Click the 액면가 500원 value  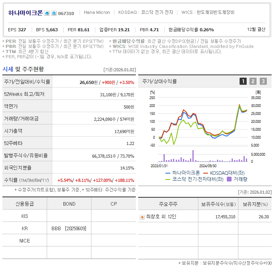(129, 107)
